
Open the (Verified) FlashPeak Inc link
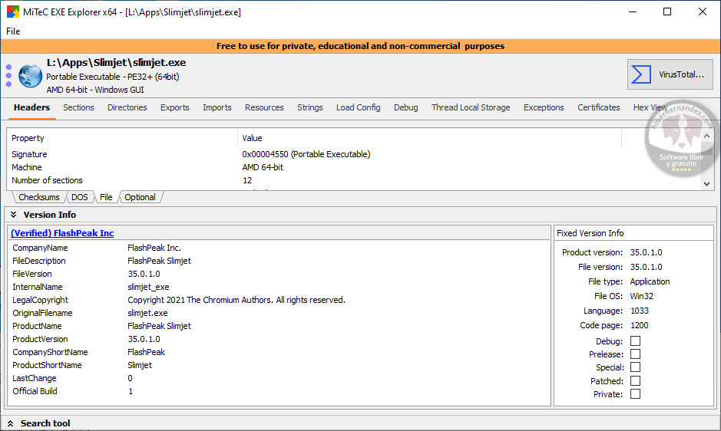(62, 233)
